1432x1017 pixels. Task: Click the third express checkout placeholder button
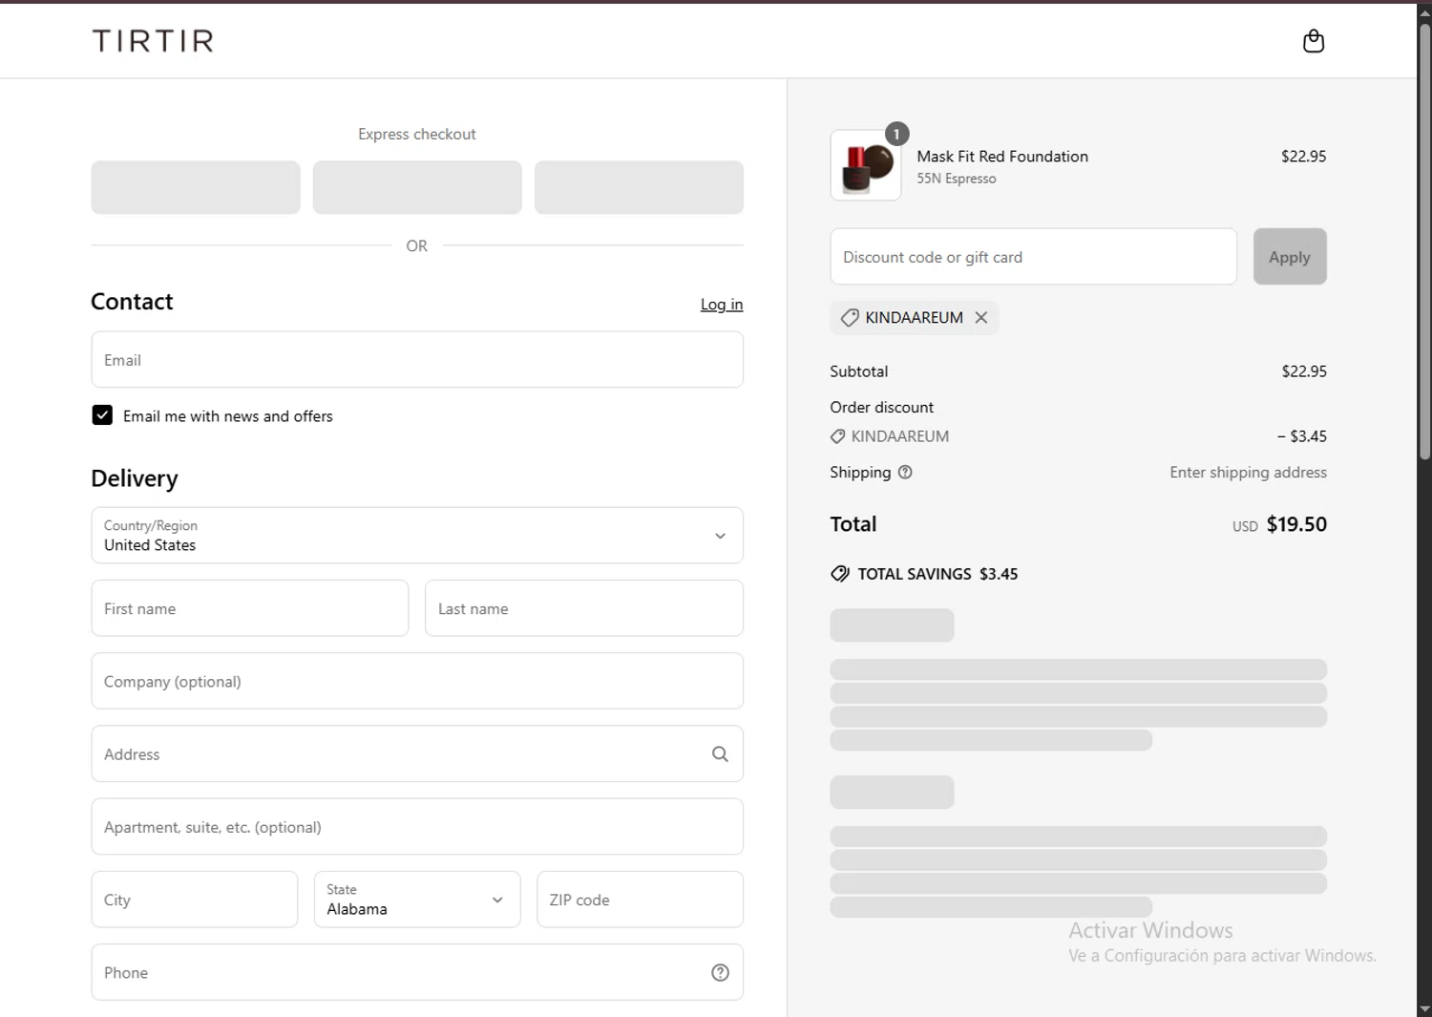[x=639, y=187]
